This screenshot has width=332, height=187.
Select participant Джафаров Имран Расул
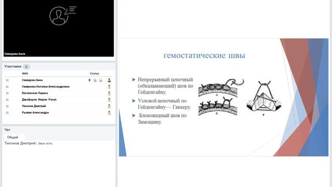coord(39,100)
